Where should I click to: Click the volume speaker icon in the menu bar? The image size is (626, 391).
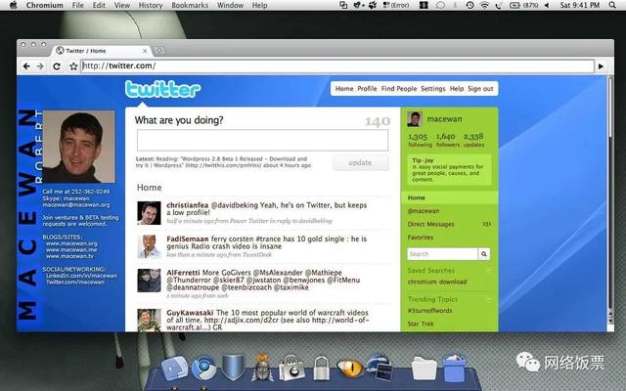pyautogui.click(x=547, y=5)
